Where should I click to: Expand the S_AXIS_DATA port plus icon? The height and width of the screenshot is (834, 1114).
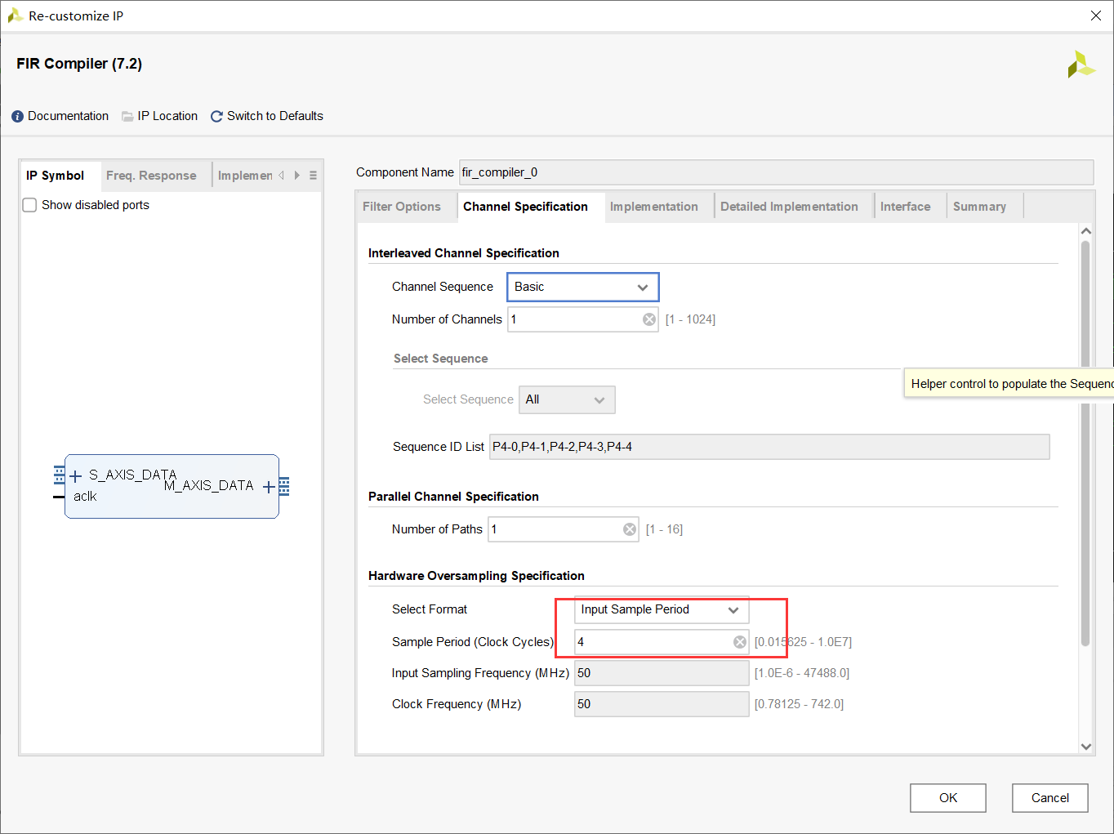point(75,476)
